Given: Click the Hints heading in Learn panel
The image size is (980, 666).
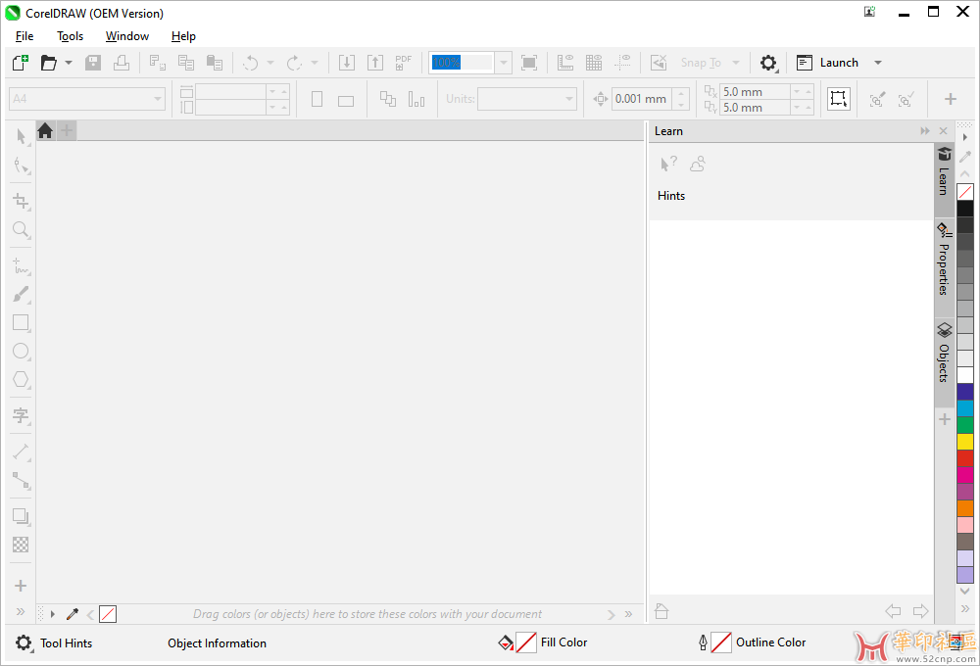Looking at the screenshot, I should pos(670,196).
